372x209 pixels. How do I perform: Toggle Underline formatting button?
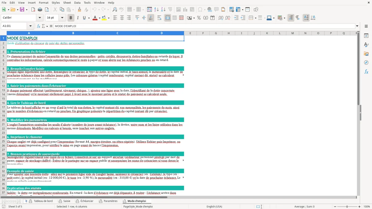(84, 18)
